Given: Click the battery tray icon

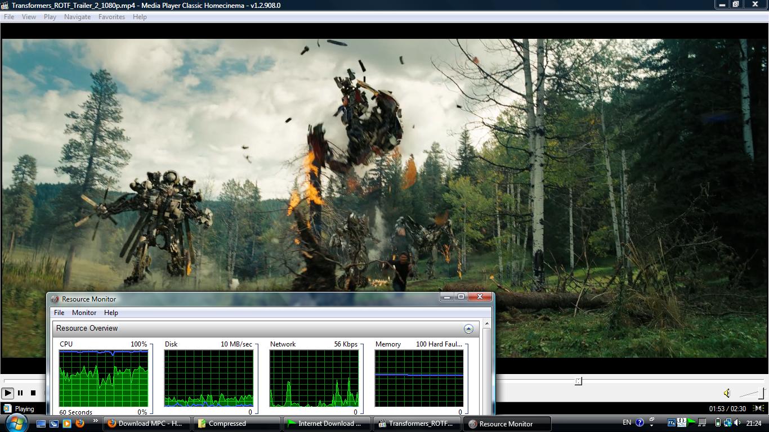Looking at the screenshot, I should pos(718,422).
